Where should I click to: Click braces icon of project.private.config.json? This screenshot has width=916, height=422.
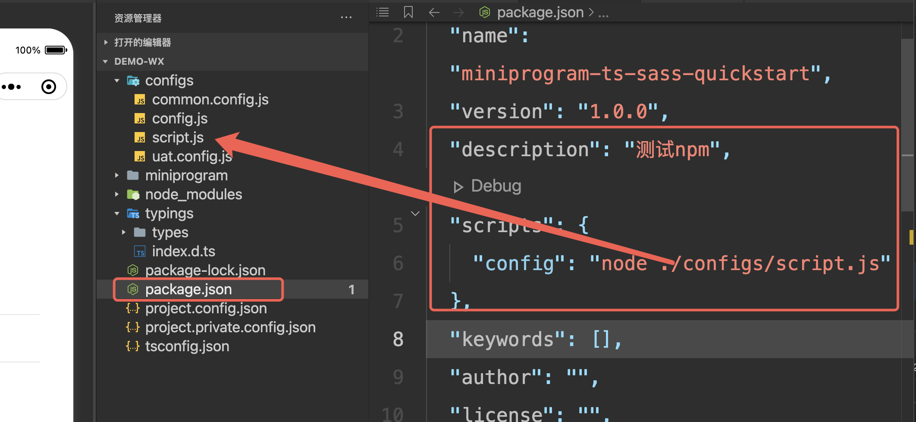coord(133,327)
